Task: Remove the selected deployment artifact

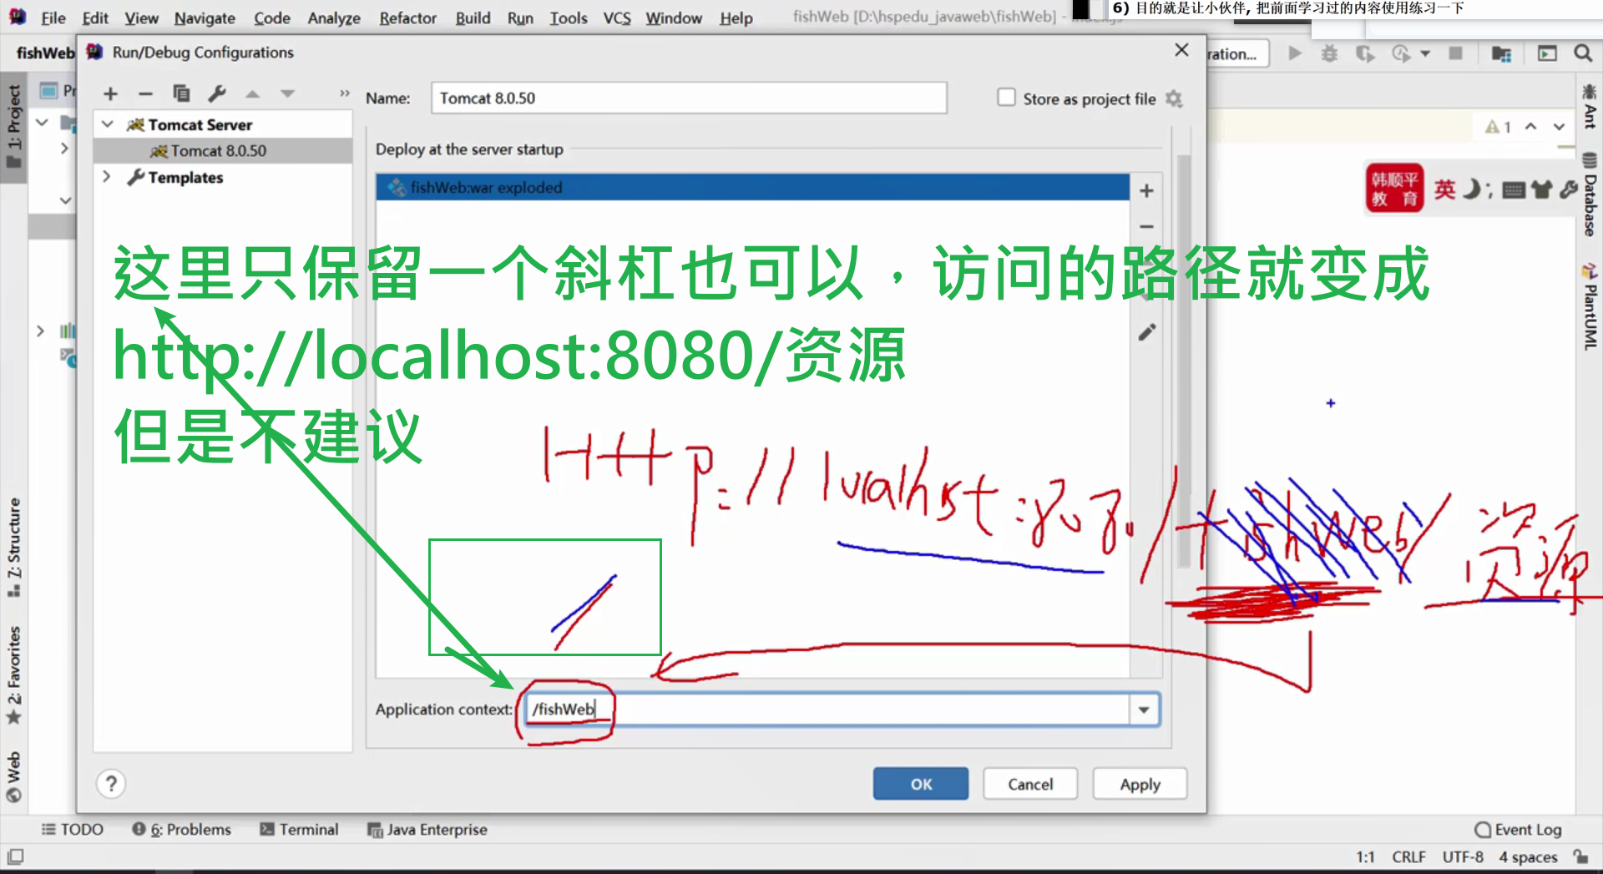Action: pos(1146,226)
